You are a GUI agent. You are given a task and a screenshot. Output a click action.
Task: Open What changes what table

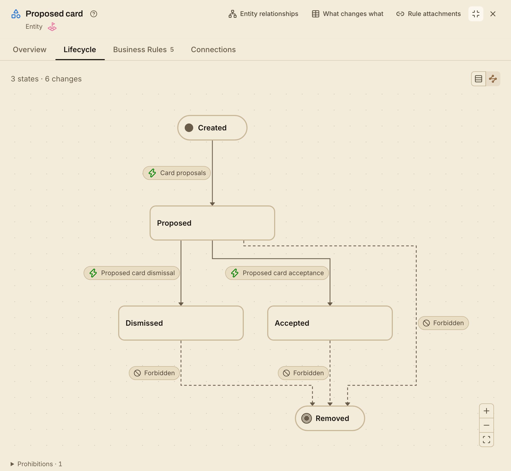point(348,14)
